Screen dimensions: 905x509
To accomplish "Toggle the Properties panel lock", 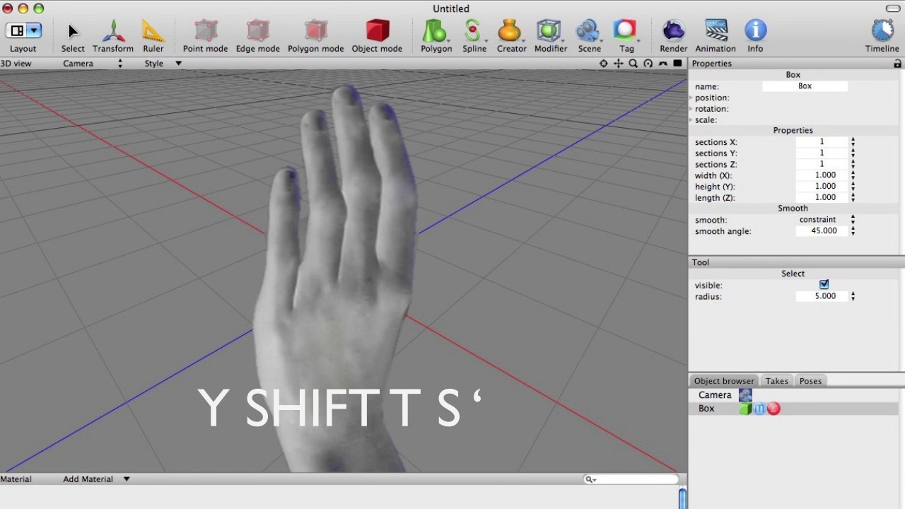I will pos(898,64).
